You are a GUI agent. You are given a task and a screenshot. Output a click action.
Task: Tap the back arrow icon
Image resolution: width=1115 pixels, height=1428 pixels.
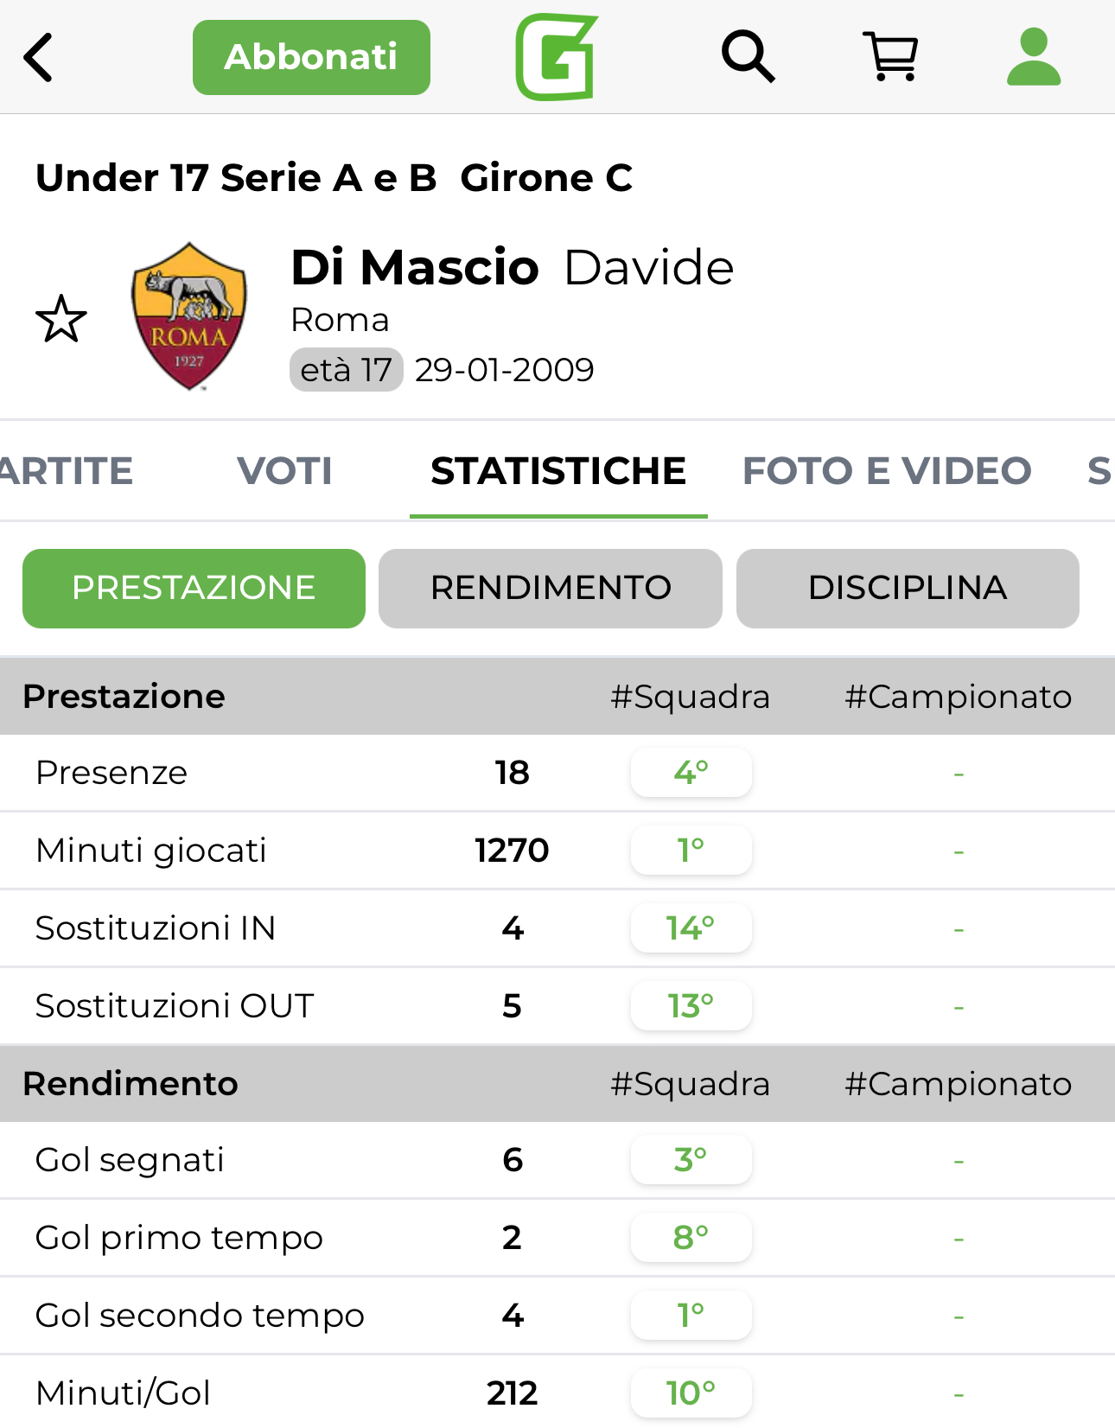39,57
